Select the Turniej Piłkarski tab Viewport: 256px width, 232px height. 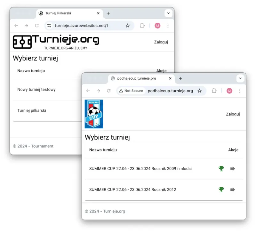69,13
